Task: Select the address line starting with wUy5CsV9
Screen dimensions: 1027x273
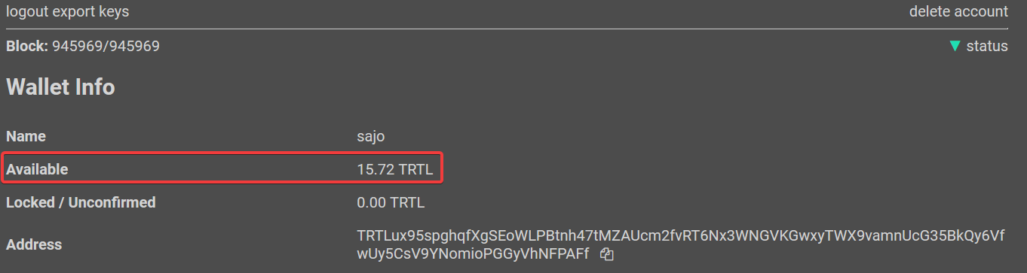Action: tap(473, 254)
